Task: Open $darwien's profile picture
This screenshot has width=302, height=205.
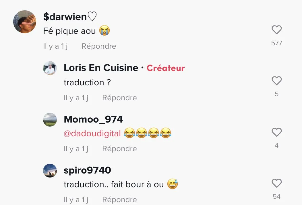Action: click(25, 22)
